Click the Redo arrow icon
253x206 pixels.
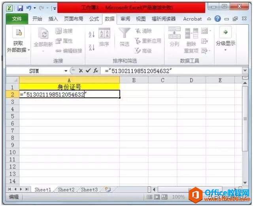[x=42, y=8]
